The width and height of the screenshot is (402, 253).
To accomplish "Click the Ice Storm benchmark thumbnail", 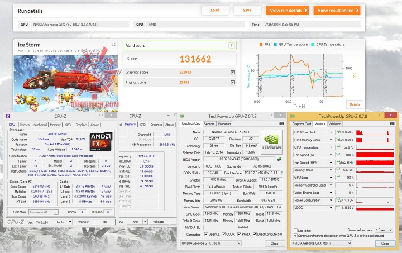I will pyautogui.click(x=66, y=83).
